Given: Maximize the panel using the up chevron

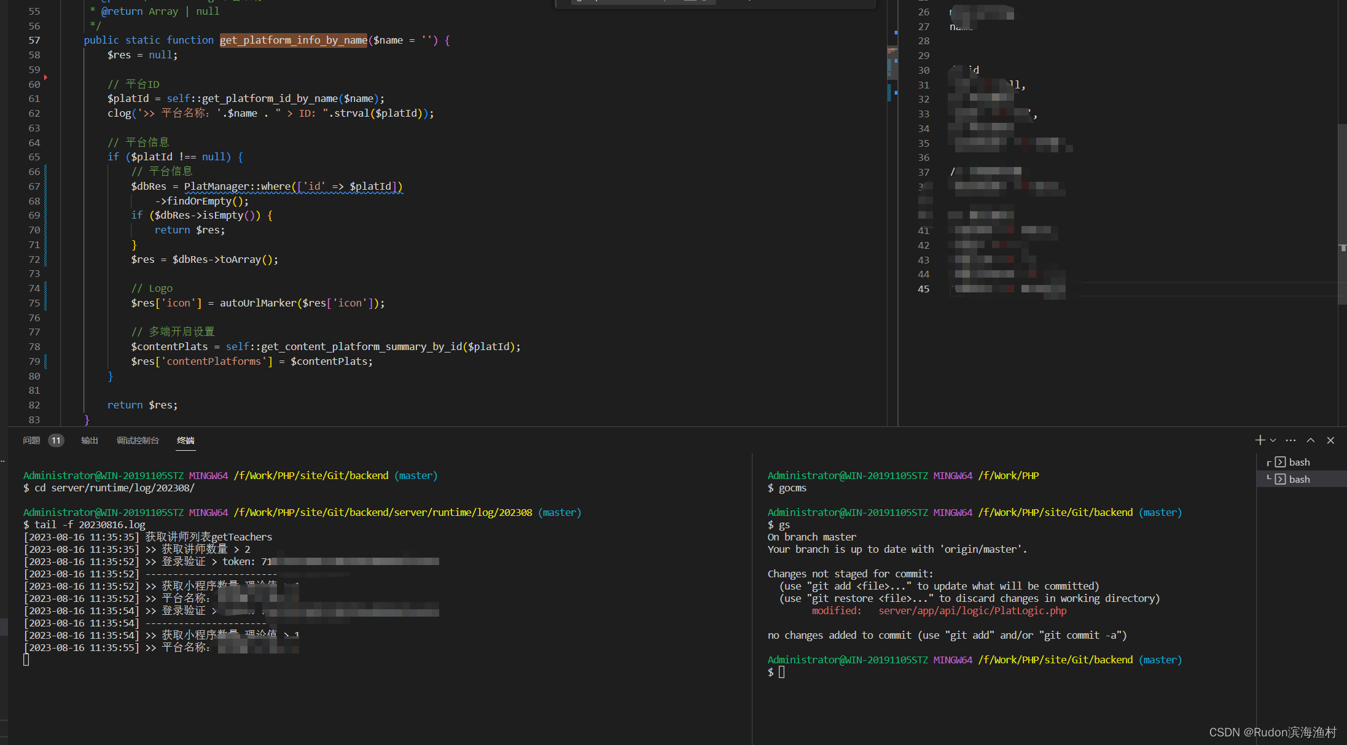Looking at the screenshot, I should point(1311,440).
